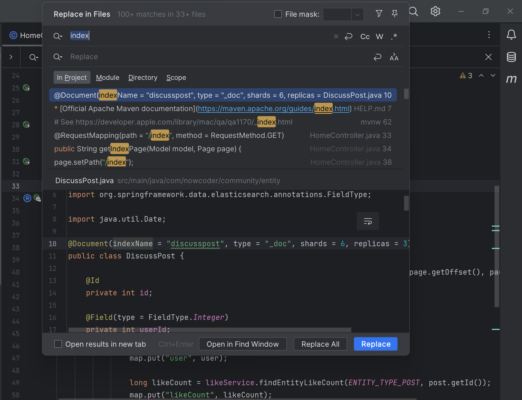Screen dimensions: 522x400
Task: Open the File mask dropdown
Action: click(357, 15)
